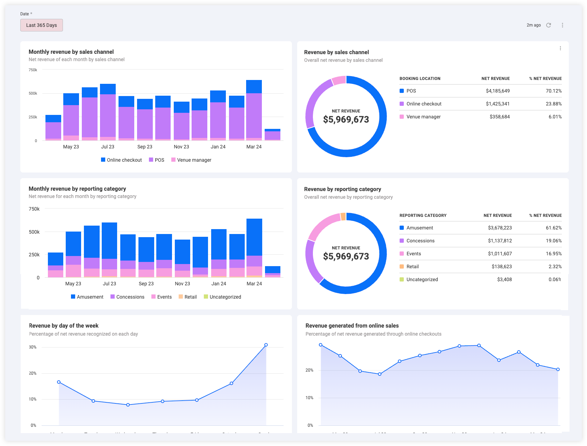This screenshot has height=446, width=587.
Task: Toggle Concessions legend in category chart
Action: pos(127,297)
